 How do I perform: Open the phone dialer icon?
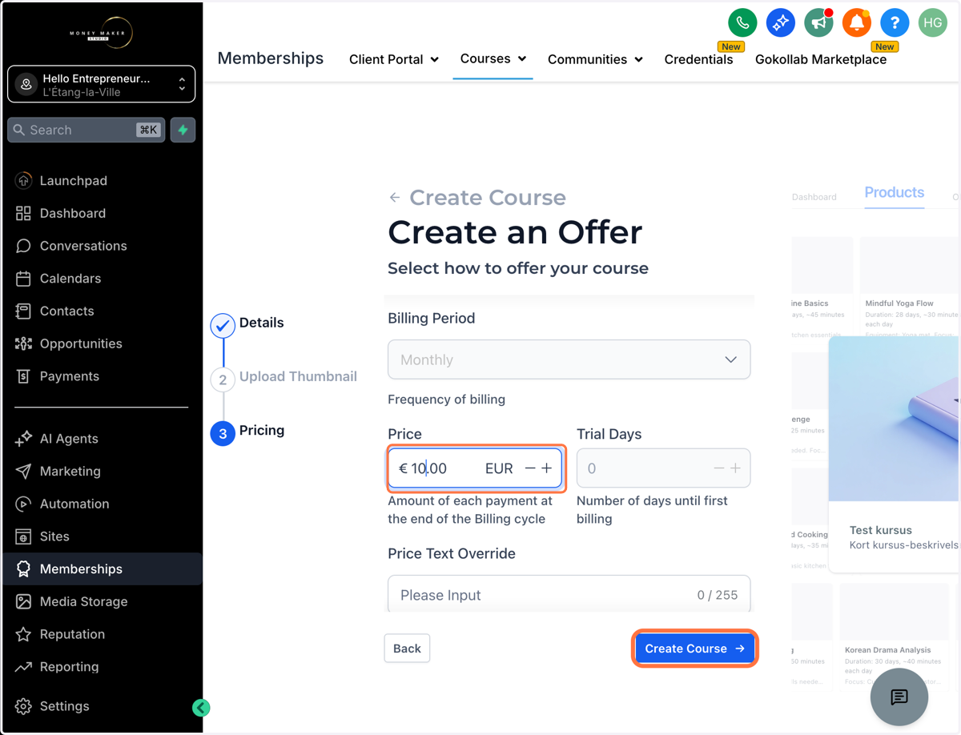(x=742, y=22)
